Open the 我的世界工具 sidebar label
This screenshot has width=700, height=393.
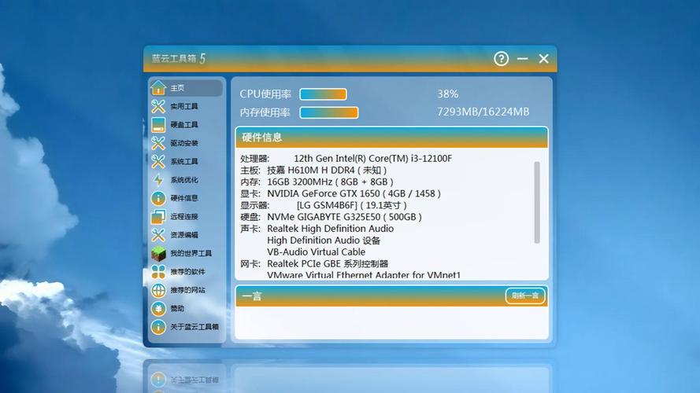pyautogui.click(x=191, y=253)
